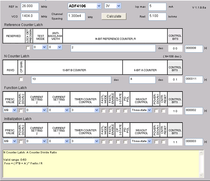Click the 'Valid range: 0-63' help text
The height and width of the screenshot is (181, 210).
click(x=15, y=160)
